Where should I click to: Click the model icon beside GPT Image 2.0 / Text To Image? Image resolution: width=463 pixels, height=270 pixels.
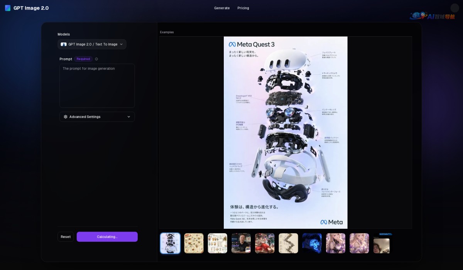coord(64,44)
